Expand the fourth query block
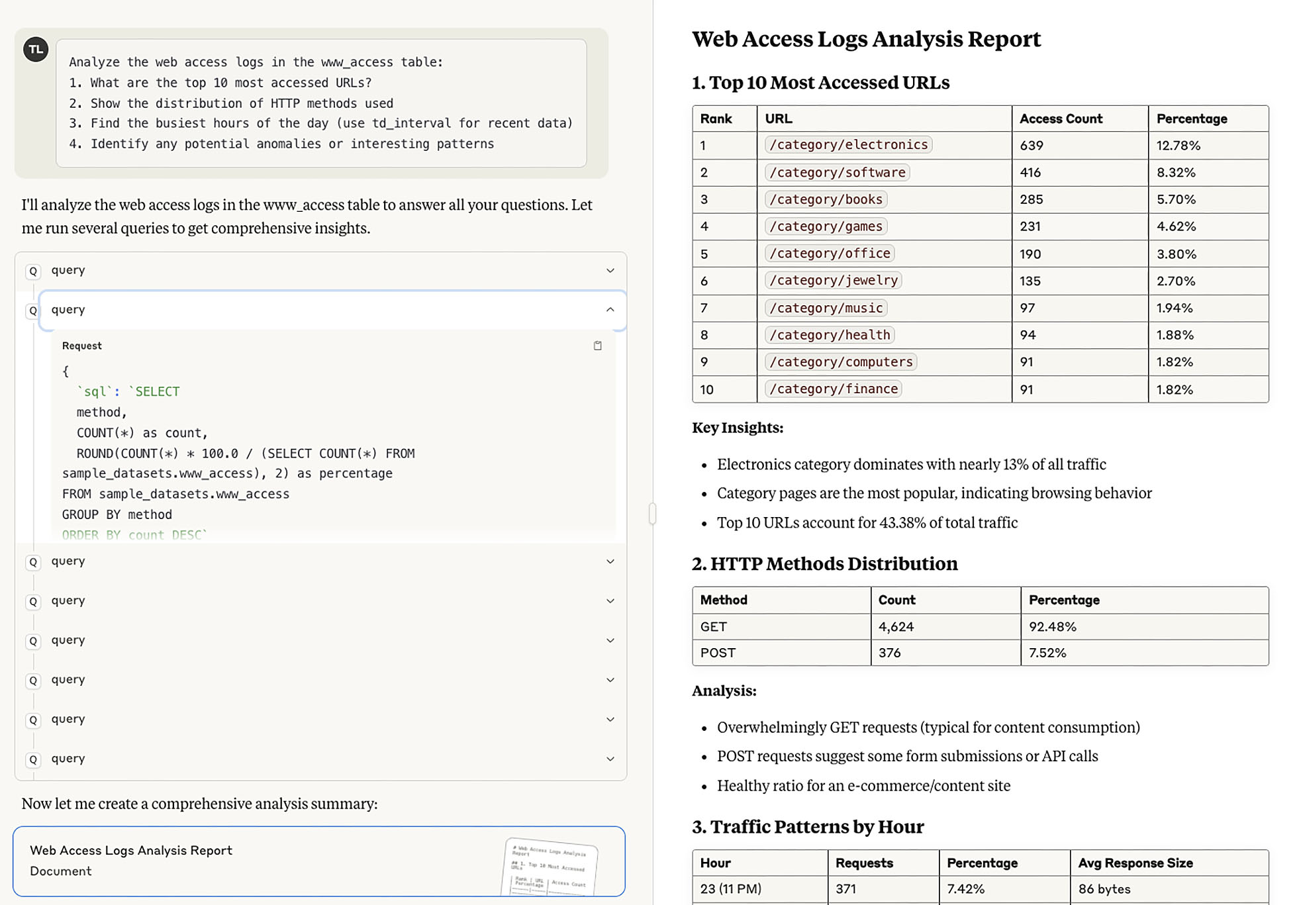This screenshot has width=1299, height=905. click(610, 601)
